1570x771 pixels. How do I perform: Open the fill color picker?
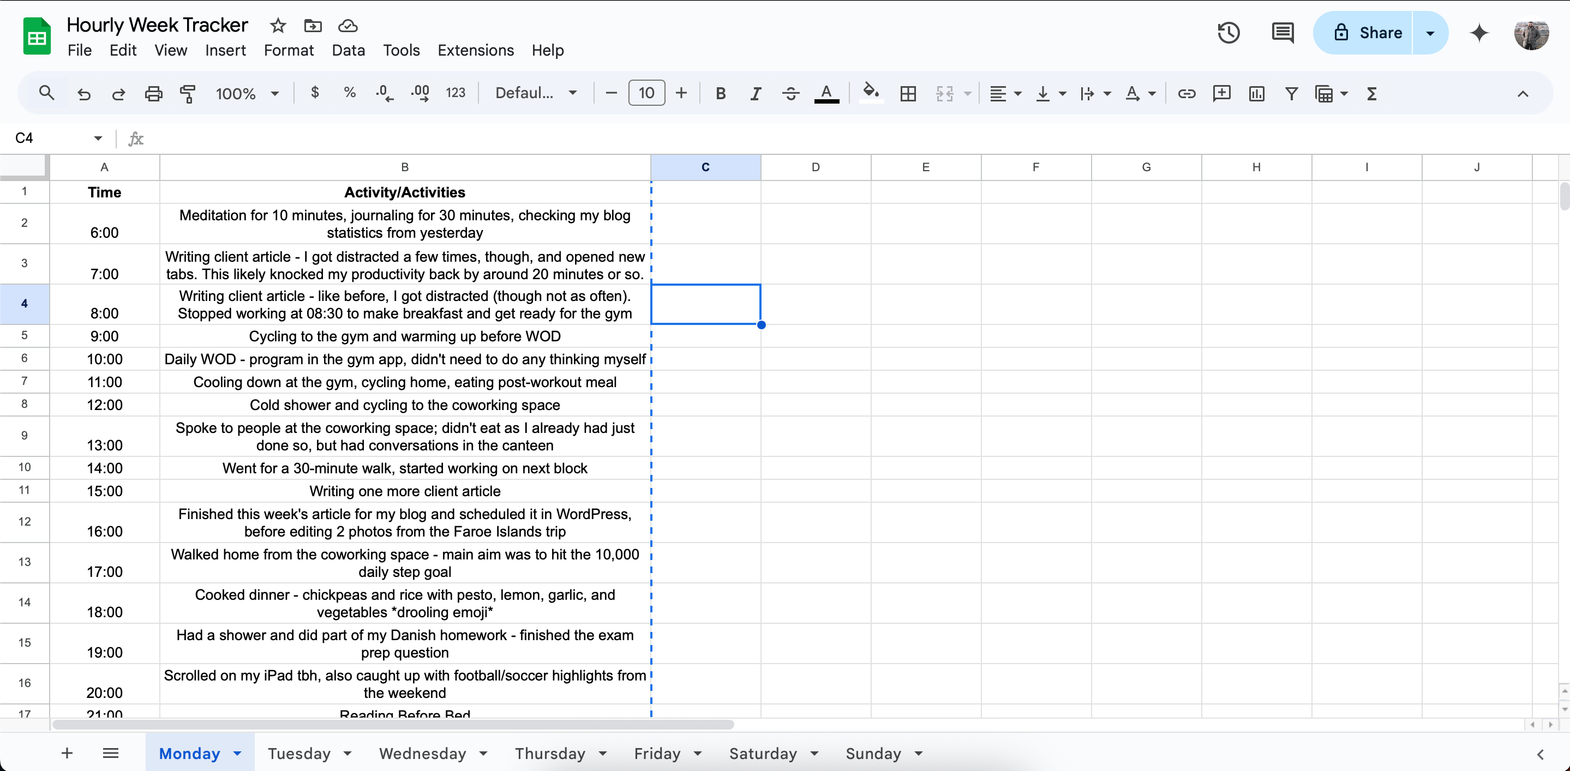pyautogui.click(x=870, y=93)
